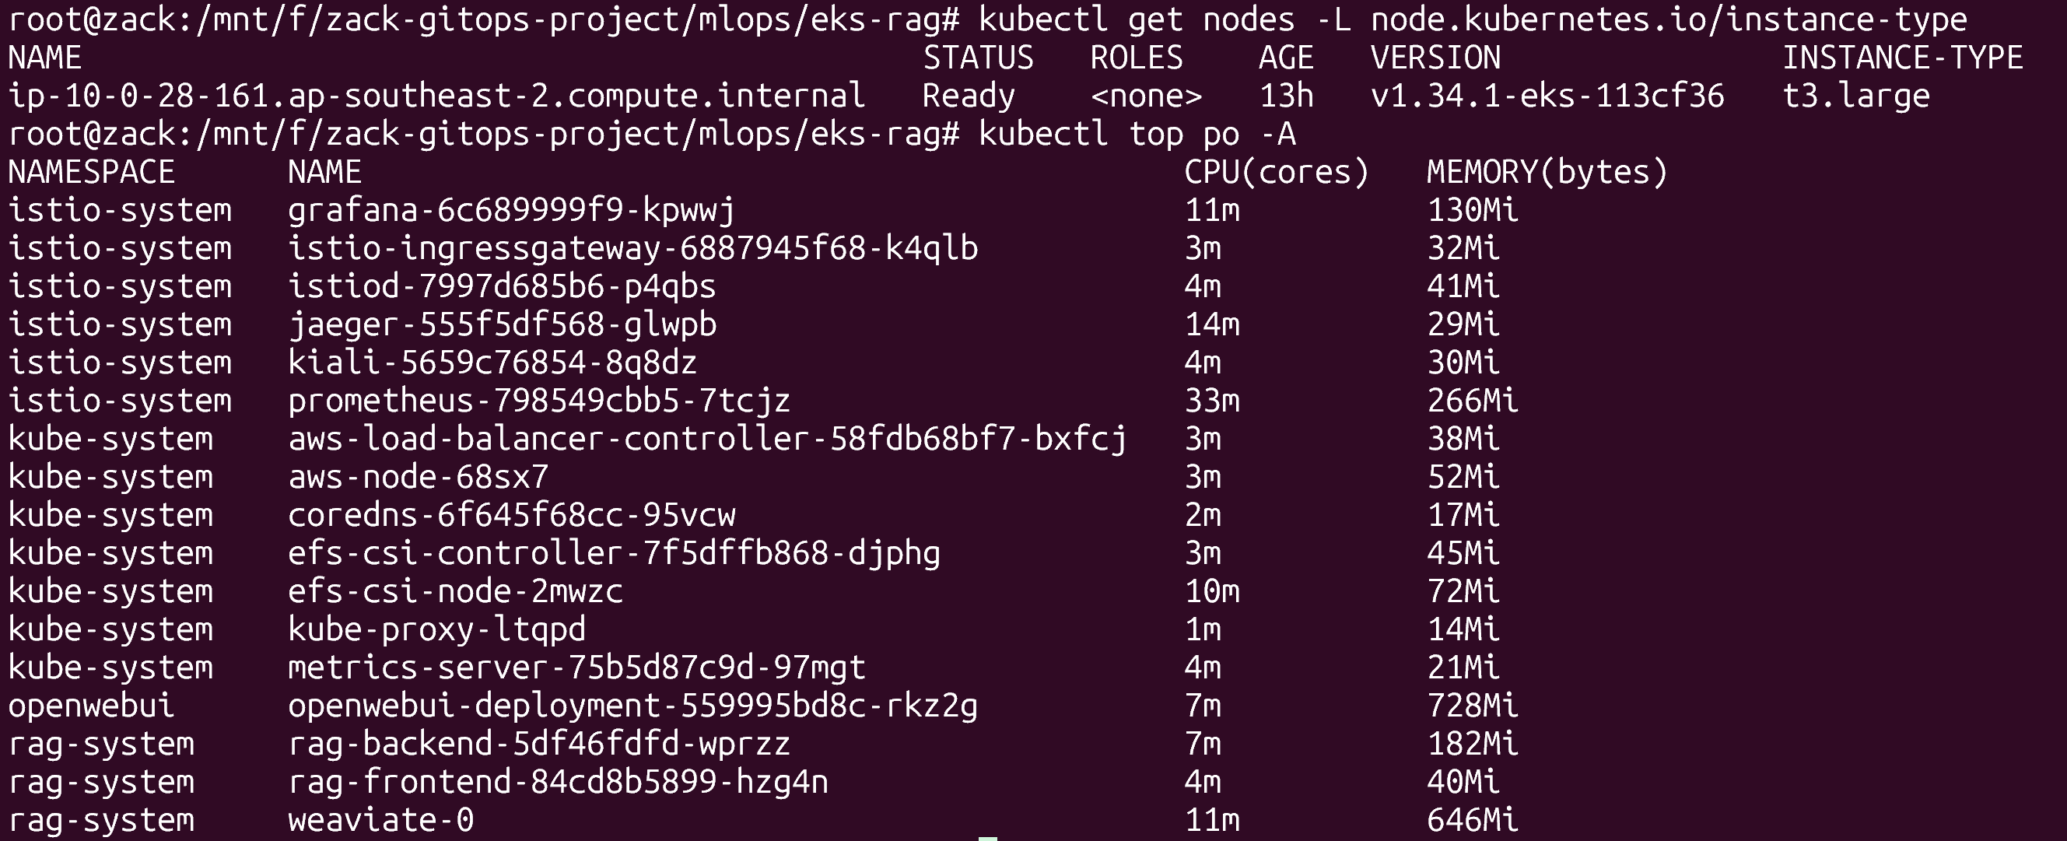Click the rag-backend-5df46fdfd-wprzz pod name
The width and height of the screenshot is (2067, 841).
pyautogui.click(x=539, y=744)
